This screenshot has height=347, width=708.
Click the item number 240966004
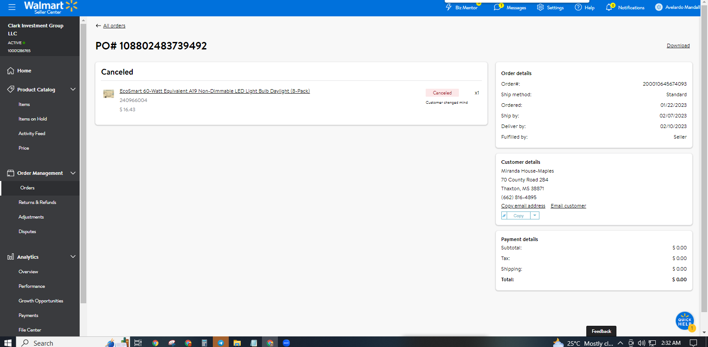coord(133,100)
